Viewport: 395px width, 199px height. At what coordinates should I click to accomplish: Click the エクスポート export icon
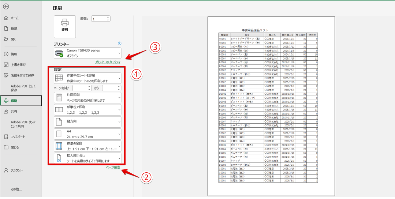coord(6,137)
